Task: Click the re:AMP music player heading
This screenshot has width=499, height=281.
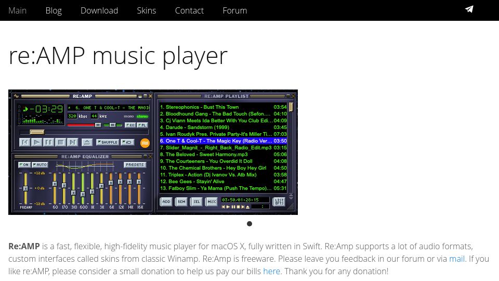Action: (118, 56)
